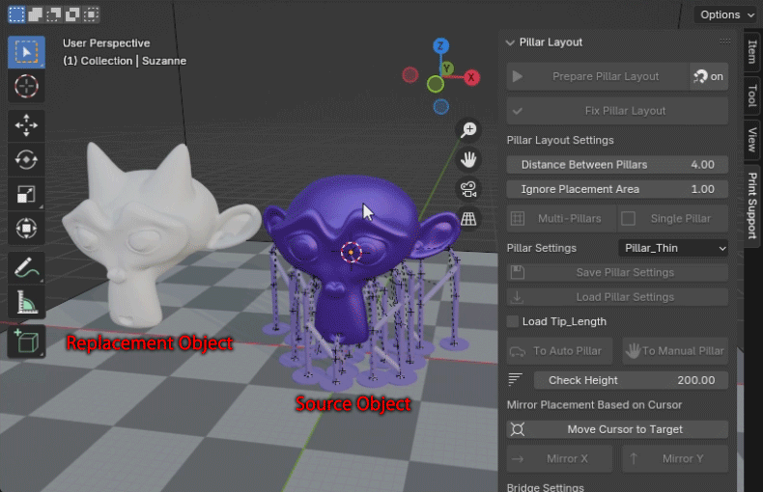
Task: Adjust the Check Height value field
Action: coord(631,380)
